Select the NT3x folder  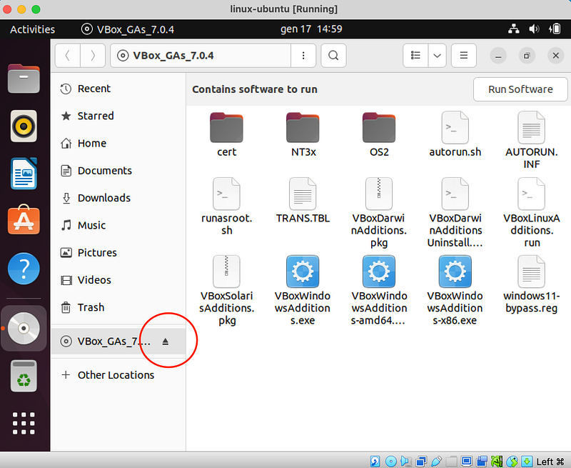(x=303, y=134)
